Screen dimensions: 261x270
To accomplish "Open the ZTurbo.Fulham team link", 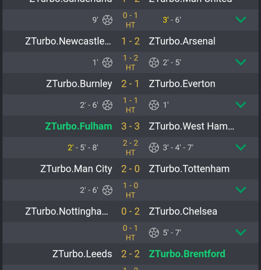I will click(x=79, y=126).
